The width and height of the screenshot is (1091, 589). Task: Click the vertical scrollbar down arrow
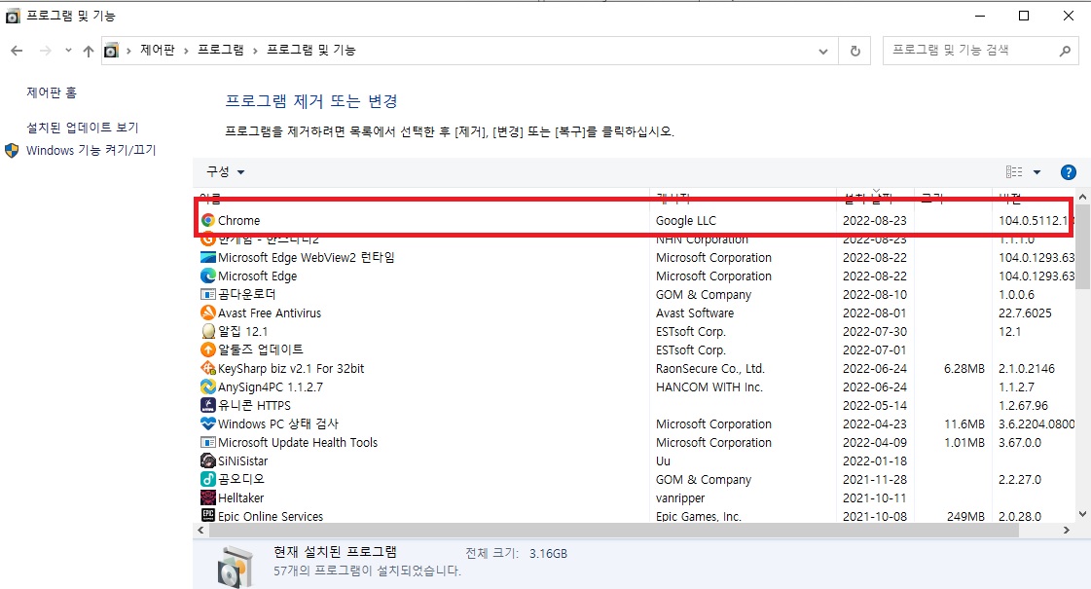[x=1082, y=514]
